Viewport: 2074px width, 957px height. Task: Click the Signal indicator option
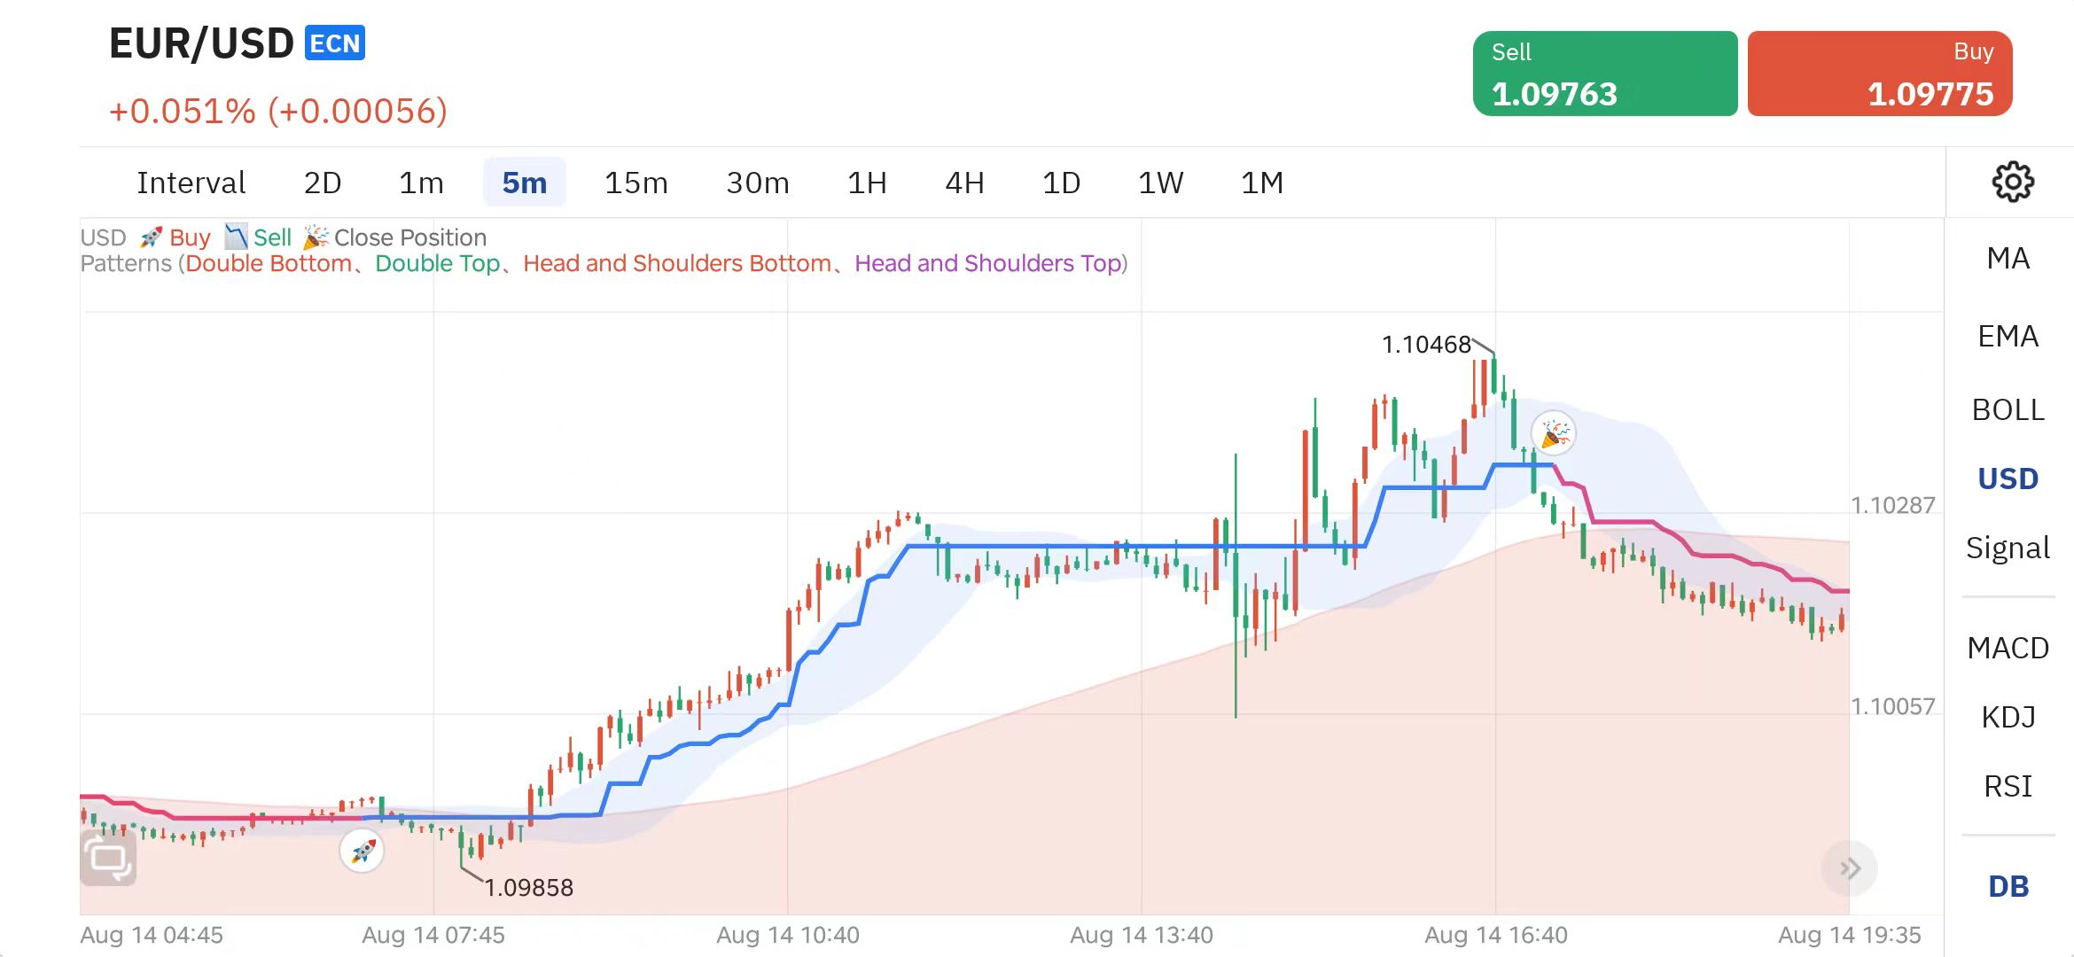(2008, 548)
